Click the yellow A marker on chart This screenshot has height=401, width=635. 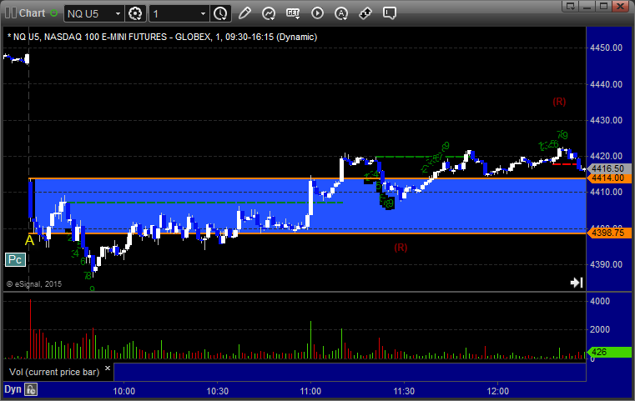pos(29,240)
